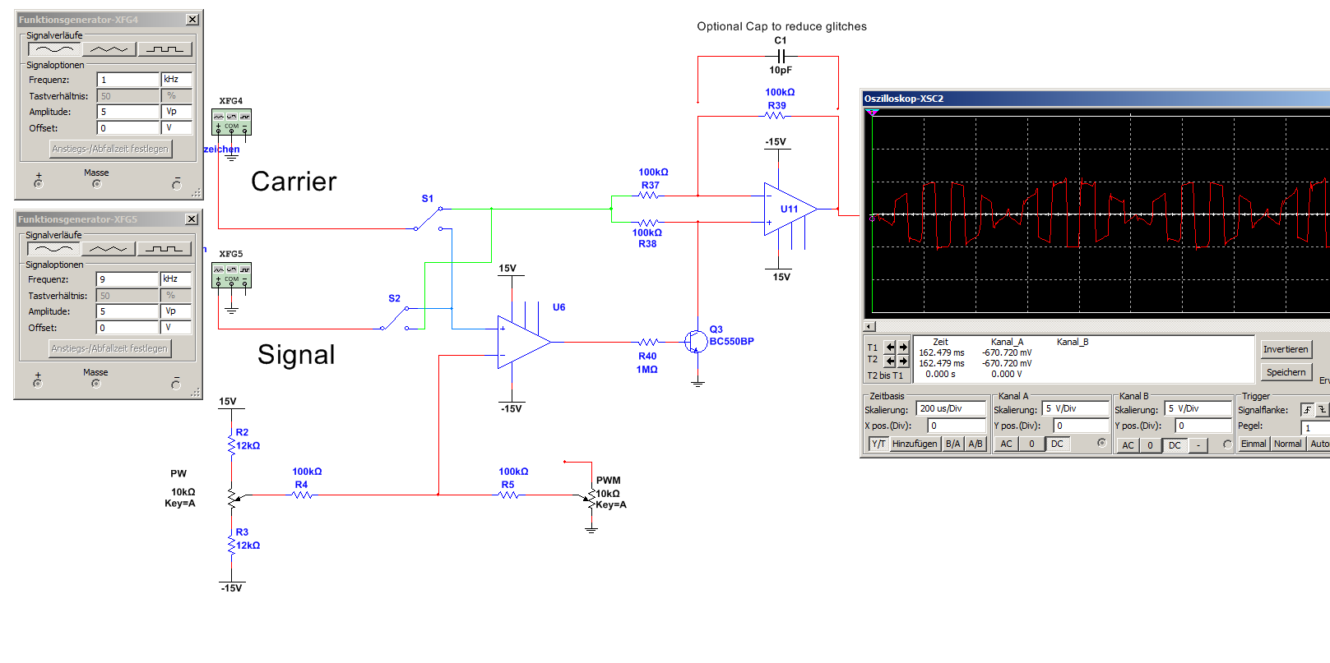Choose square waveform in Funktionsgenerator-XFG5
1330x663 pixels.
pyautogui.click(x=164, y=249)
